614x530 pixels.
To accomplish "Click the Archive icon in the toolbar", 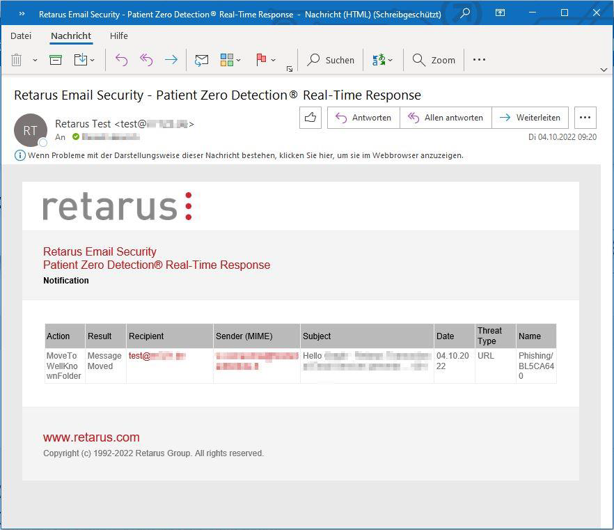I will pos(56,60).
